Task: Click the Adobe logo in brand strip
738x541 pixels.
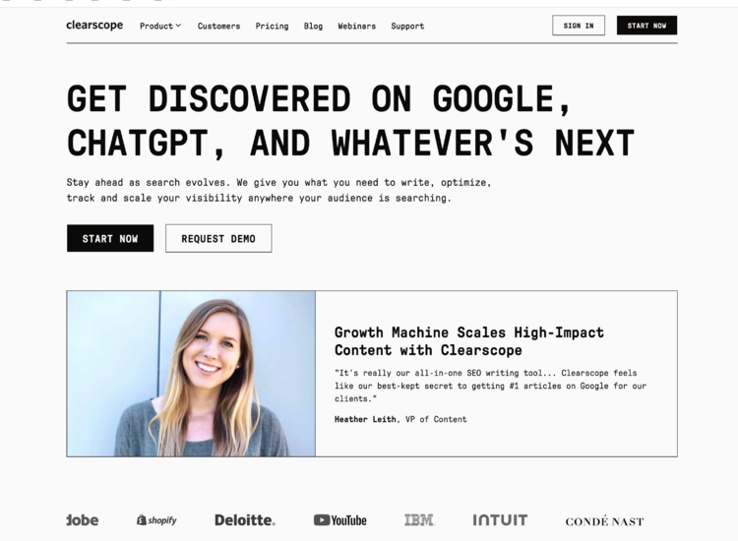Action: click(83, 519)
